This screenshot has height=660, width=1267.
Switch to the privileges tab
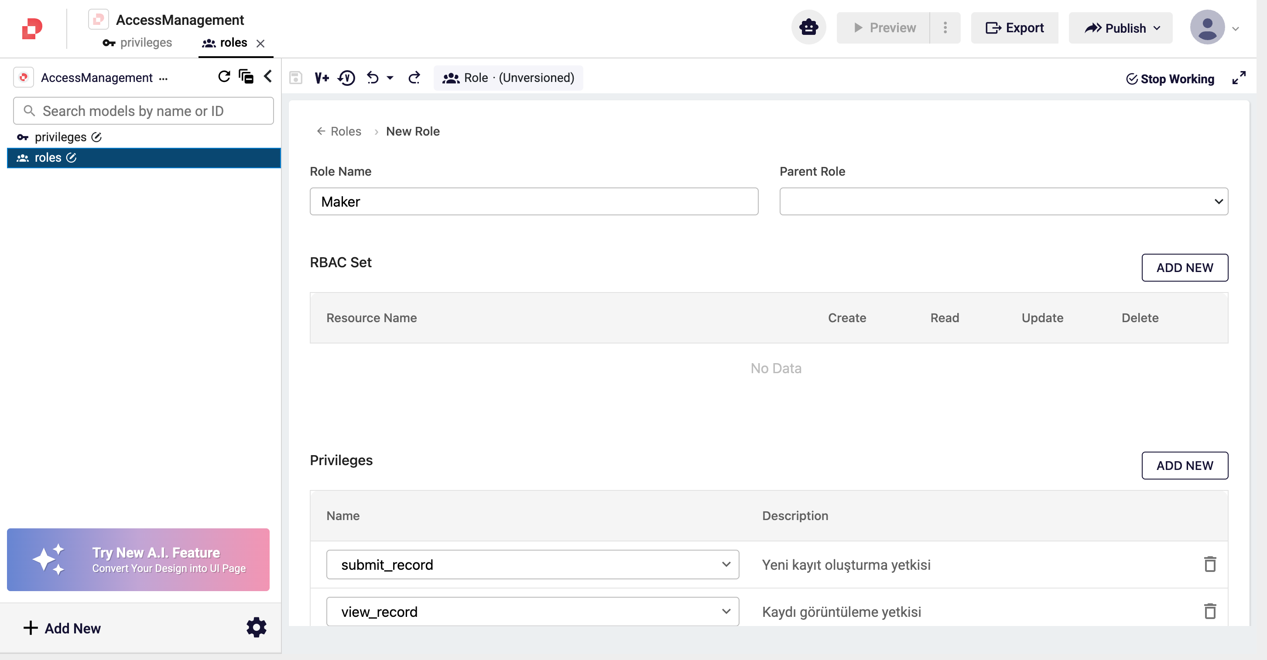tap(137, 43)
